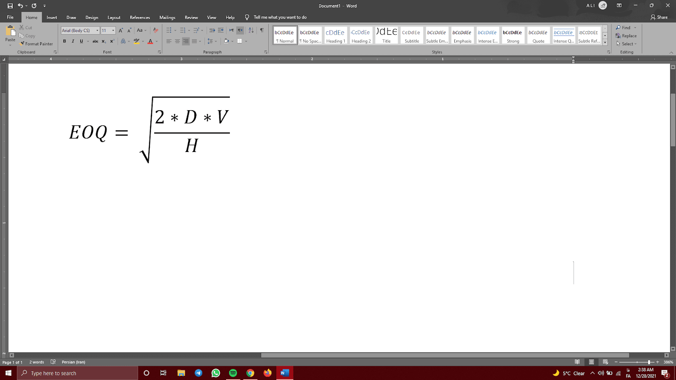
Task: Toggle italic formatting
Action: (x=73, y=41)
